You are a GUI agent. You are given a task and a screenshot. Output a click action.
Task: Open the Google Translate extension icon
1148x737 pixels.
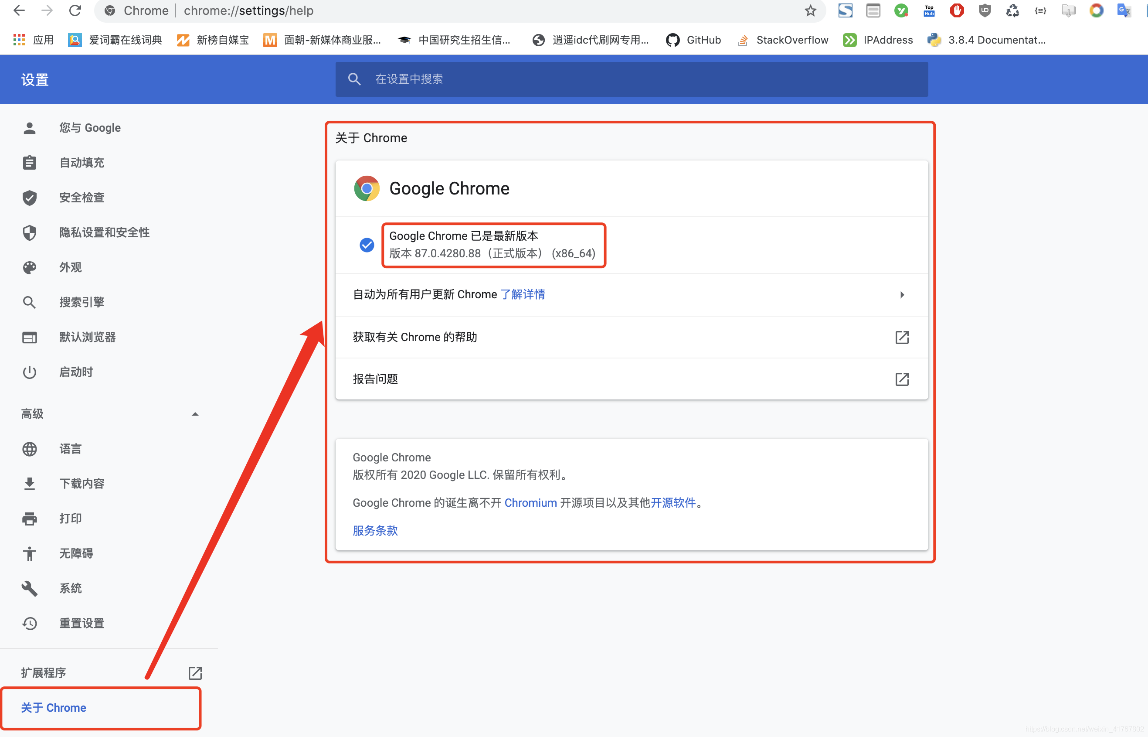pyautogui.click(x=1123, y=10)
